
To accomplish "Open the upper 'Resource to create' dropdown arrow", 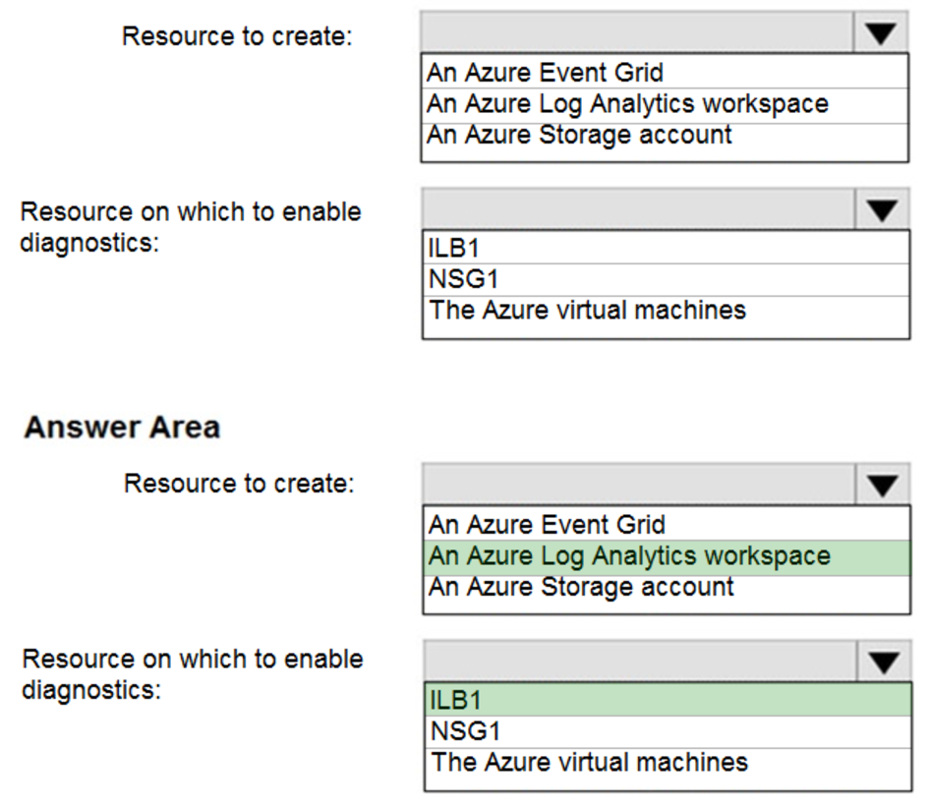I will coord(881,33).
